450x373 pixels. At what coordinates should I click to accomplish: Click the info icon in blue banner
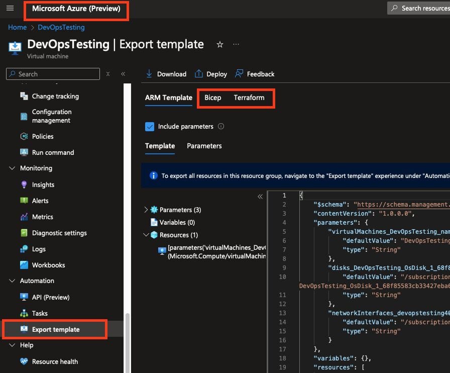click(154, 175)
